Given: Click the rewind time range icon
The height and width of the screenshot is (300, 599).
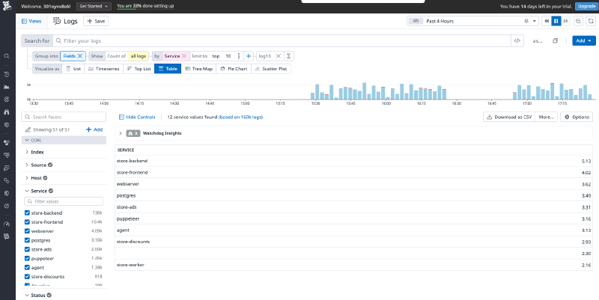Looking at the screenshot, I should pos(545,22).
